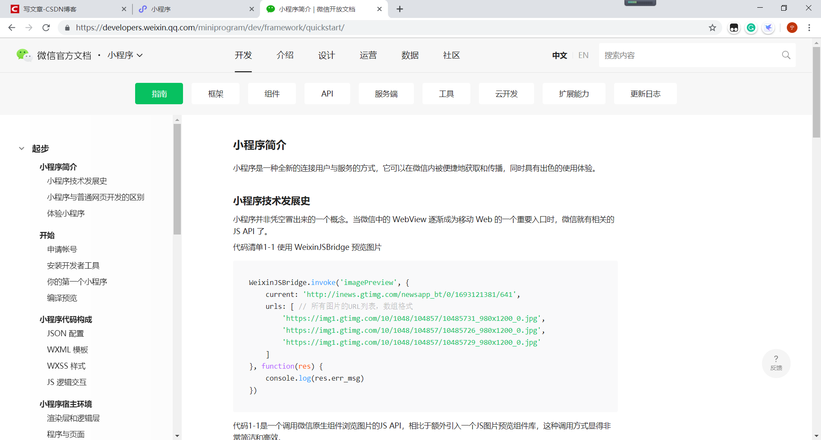Click the address bar URL

pyautogui.click(x=210, y=28)
